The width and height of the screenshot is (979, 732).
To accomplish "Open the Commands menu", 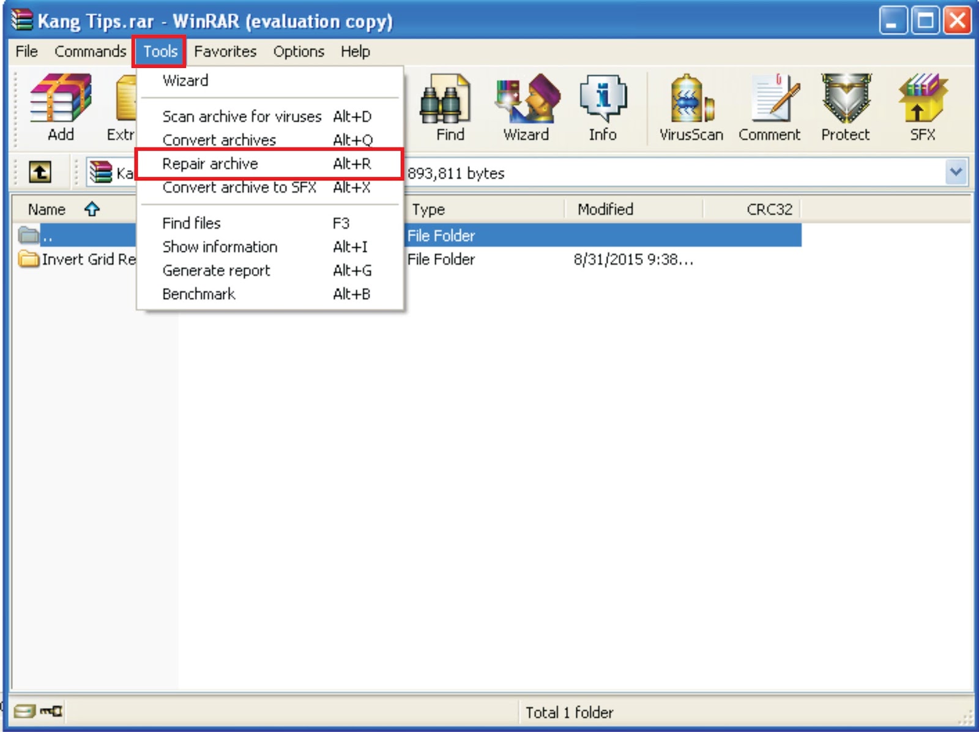I will (91, 51).
